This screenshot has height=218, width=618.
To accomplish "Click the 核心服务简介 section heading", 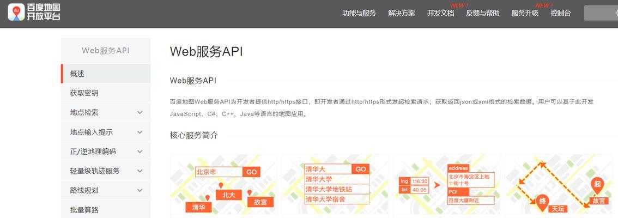I will 193,136.
